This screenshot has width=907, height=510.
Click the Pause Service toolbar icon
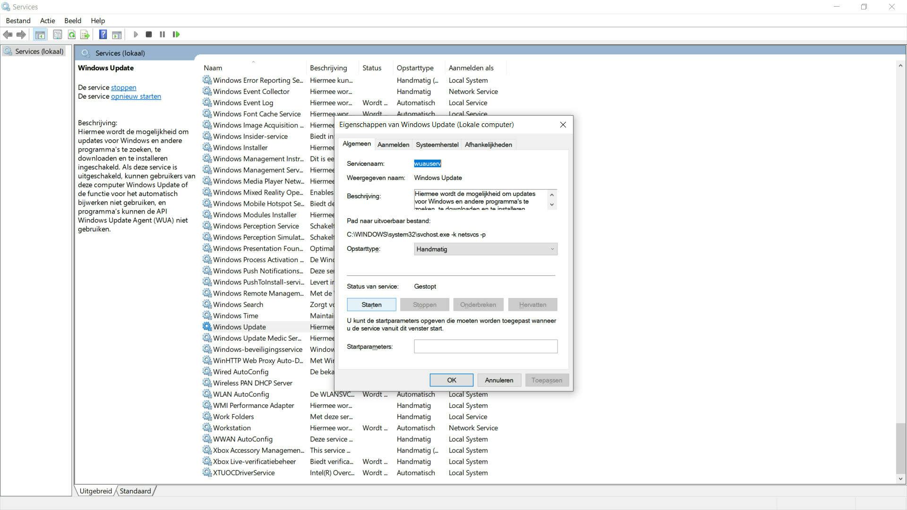[162, 34]
